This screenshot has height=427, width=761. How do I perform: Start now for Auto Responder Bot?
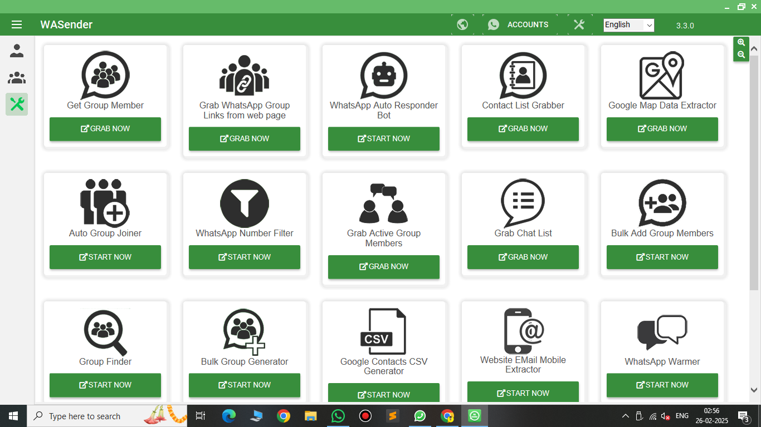click(384, 138)
